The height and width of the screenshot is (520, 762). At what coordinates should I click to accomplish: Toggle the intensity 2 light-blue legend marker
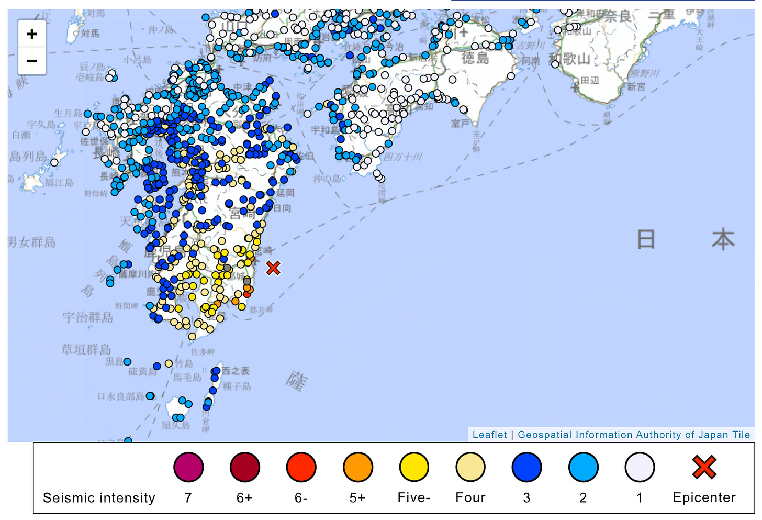[582, 467]
